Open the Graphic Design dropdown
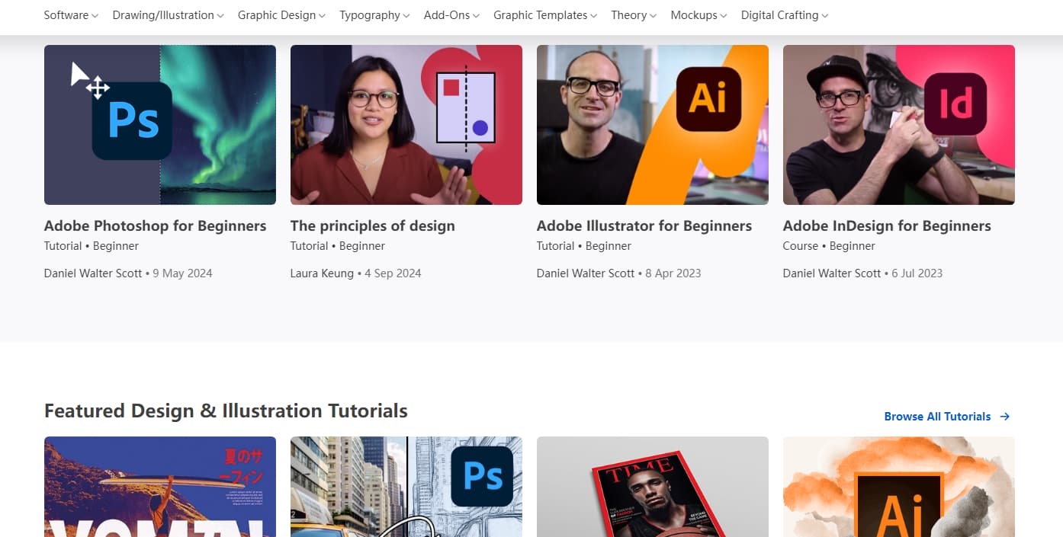This screenshot has width=1063, height=537. point(281,15)
